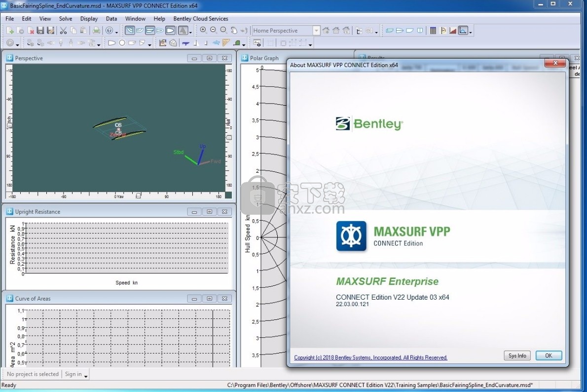Open the View menu
The width and height of the screenshot is (587, 392).
[45, 19]
